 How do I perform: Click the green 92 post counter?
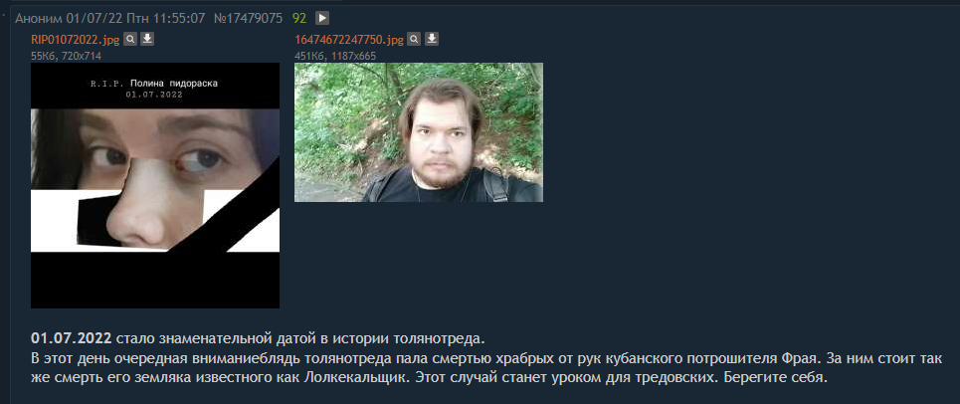pyautogui.click(x=299, y=18)
